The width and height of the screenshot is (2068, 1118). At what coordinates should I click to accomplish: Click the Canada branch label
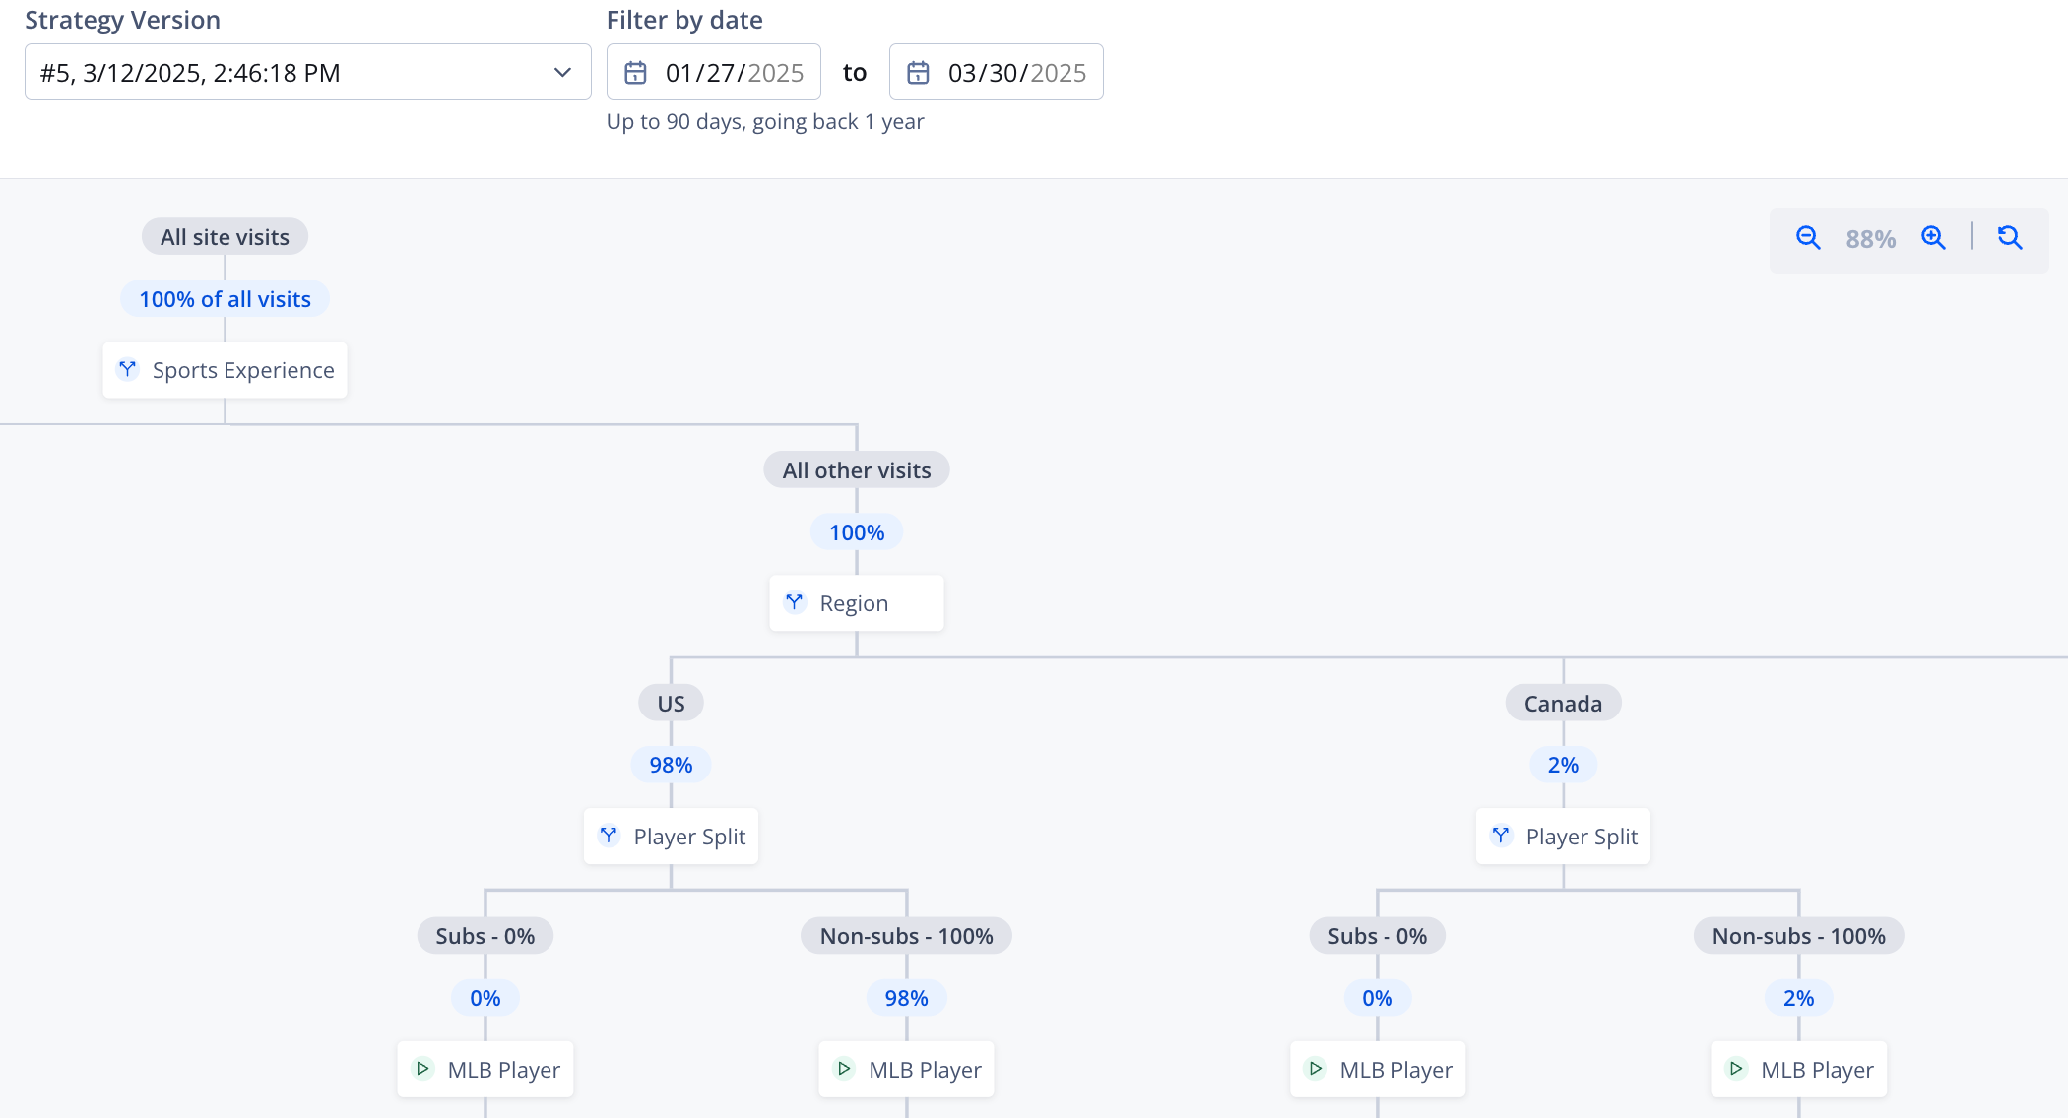click(1563, 704)
